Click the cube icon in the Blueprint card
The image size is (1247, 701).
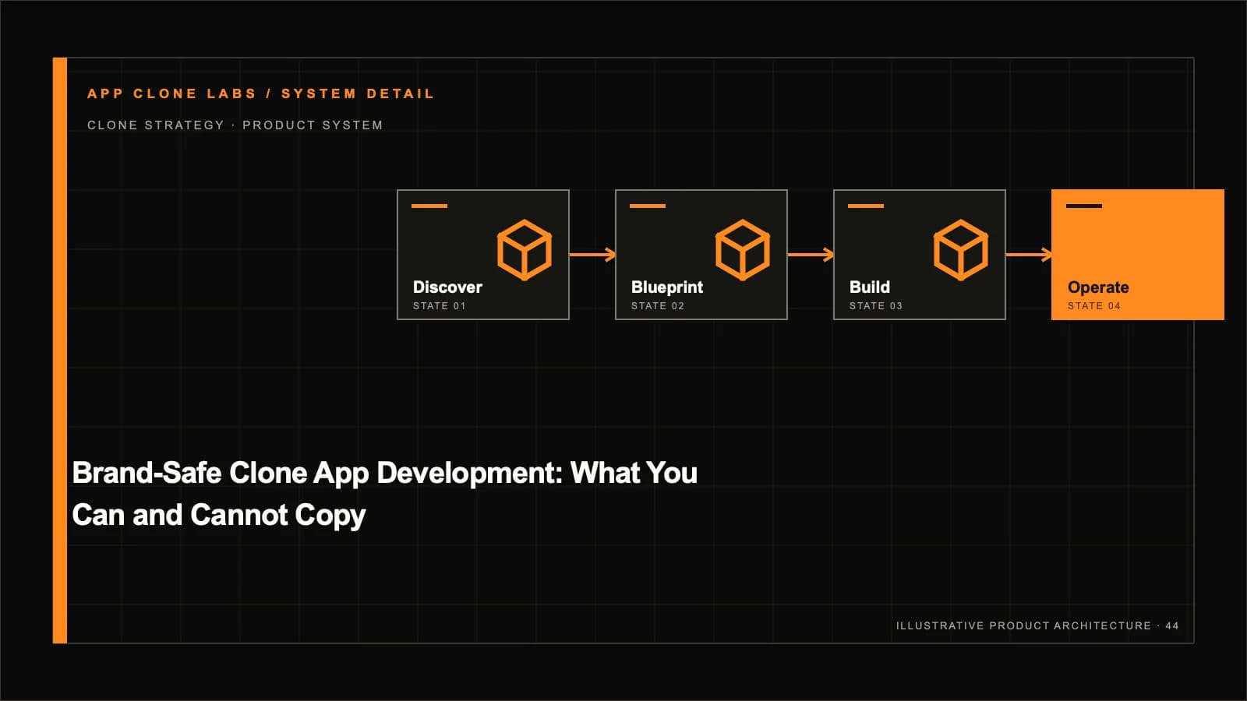(x=743, y=250)
